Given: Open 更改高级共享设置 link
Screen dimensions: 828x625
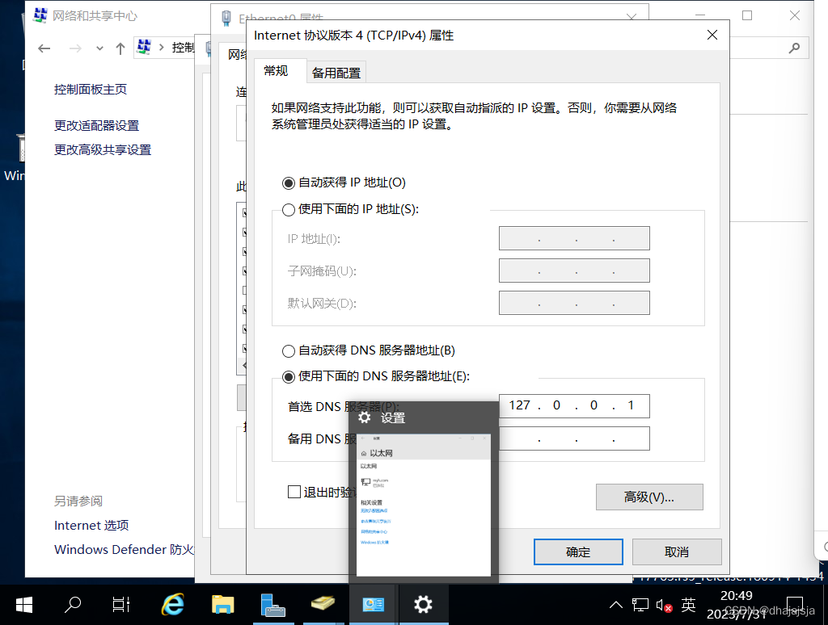Looking at the screenshot, I should point(103,149).
